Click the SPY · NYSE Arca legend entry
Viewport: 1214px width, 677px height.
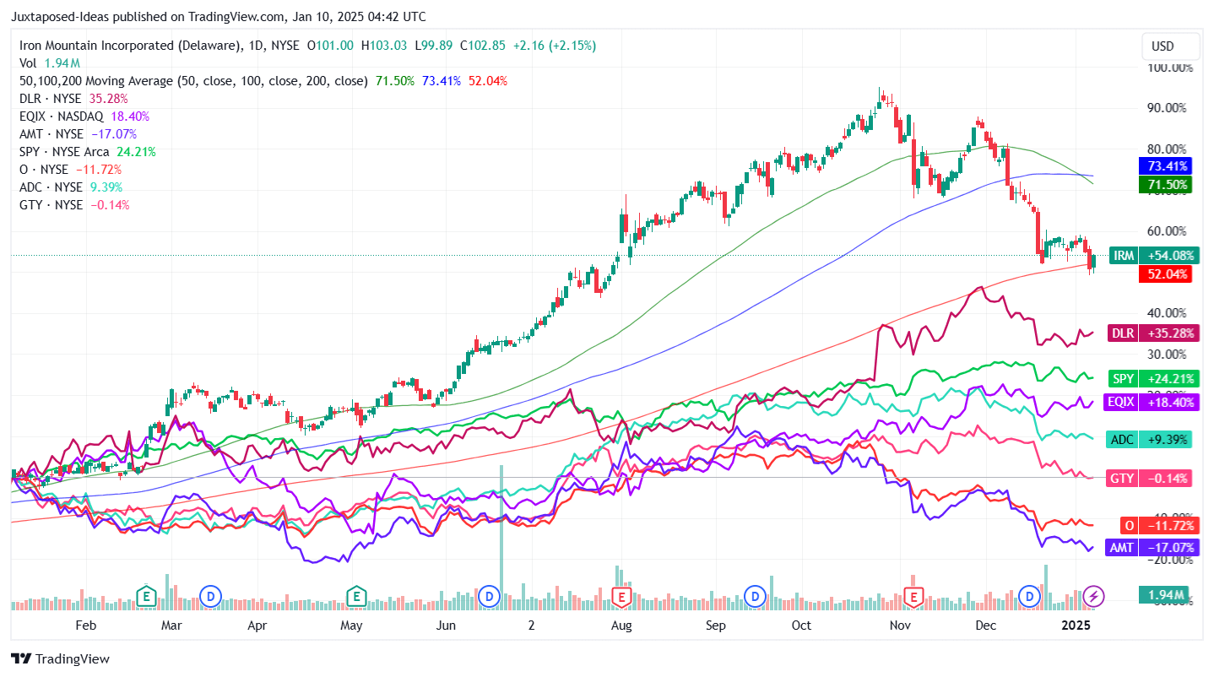[88, 152]
